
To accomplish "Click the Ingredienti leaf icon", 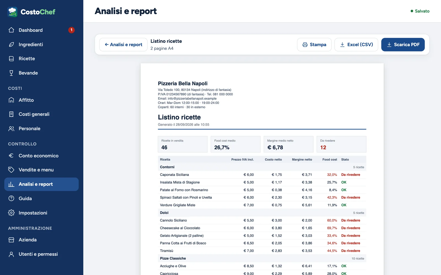I will point(11,44).
